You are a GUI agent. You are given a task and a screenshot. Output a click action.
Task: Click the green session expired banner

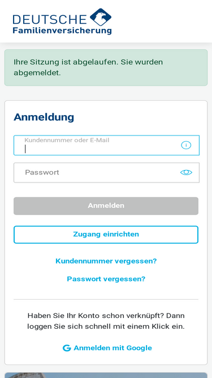[106, 67]
